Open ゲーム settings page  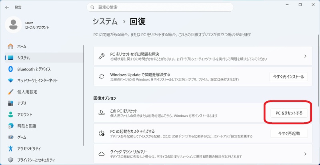click(44, 137)
